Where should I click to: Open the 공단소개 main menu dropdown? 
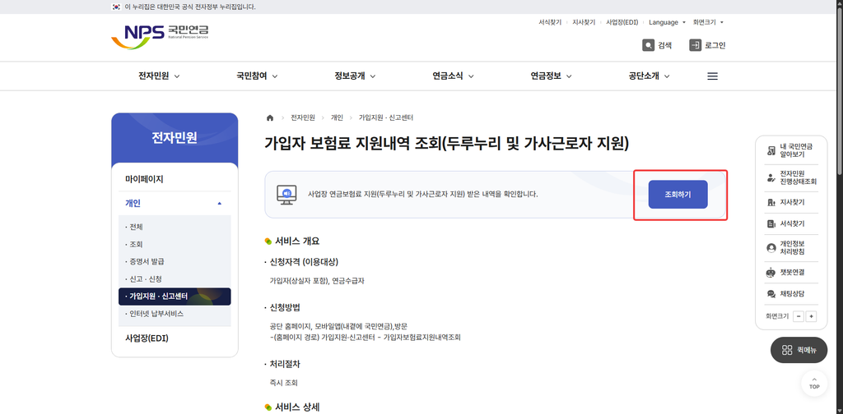(x=650, y=76)
